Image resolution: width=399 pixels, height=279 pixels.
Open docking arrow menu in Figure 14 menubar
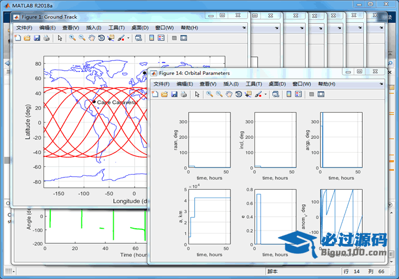point(381,84)
